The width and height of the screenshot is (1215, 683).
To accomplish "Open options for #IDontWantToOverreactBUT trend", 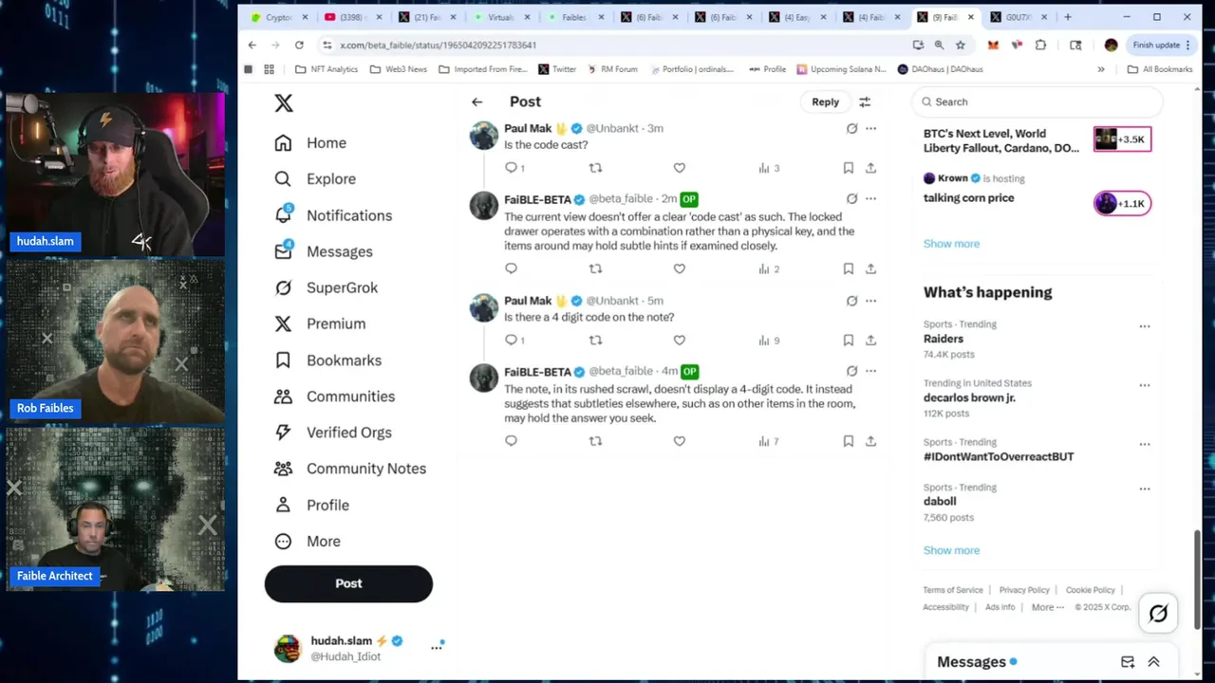I will point(1145,444).
